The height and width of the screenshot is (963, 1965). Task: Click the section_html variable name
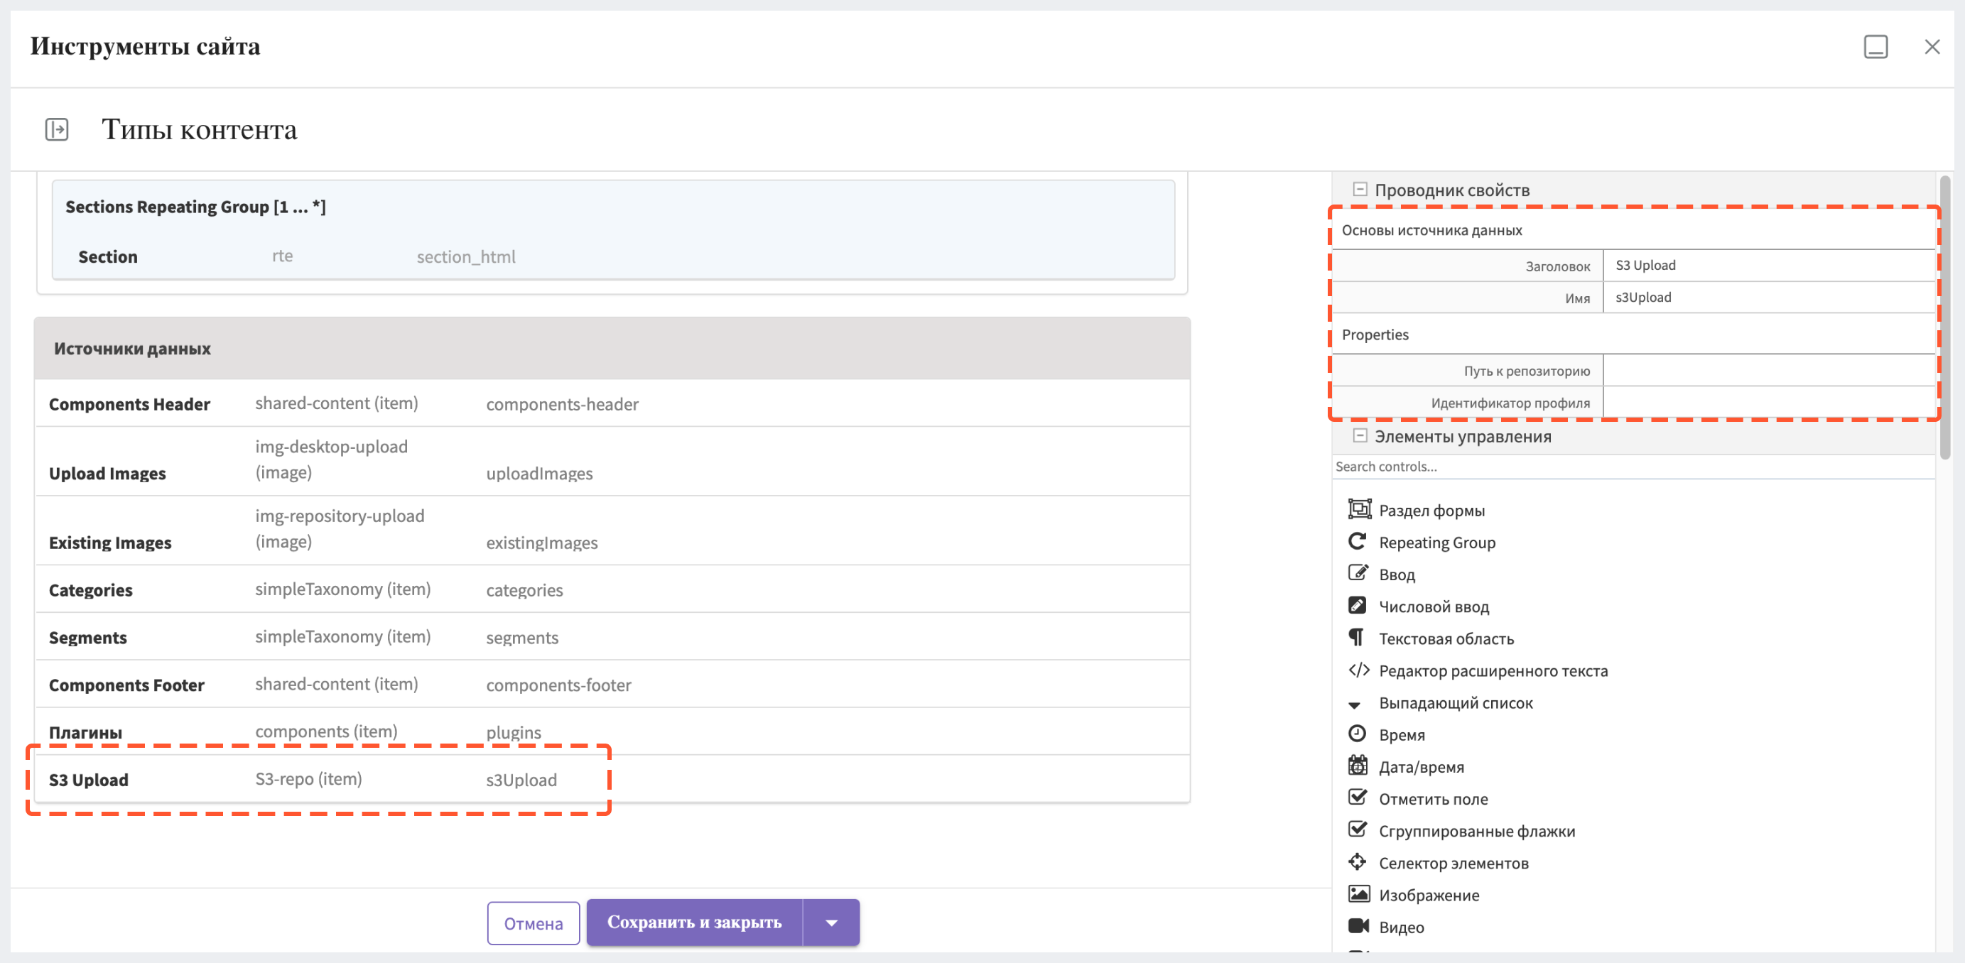[466, 257]
